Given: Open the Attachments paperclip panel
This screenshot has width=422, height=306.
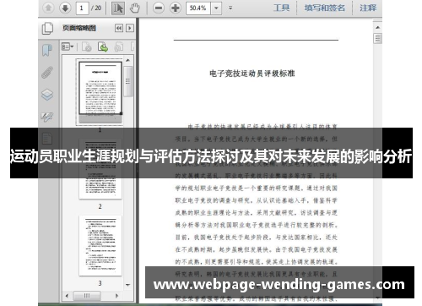Looking at the screenshot, I should tap(47, 72).
